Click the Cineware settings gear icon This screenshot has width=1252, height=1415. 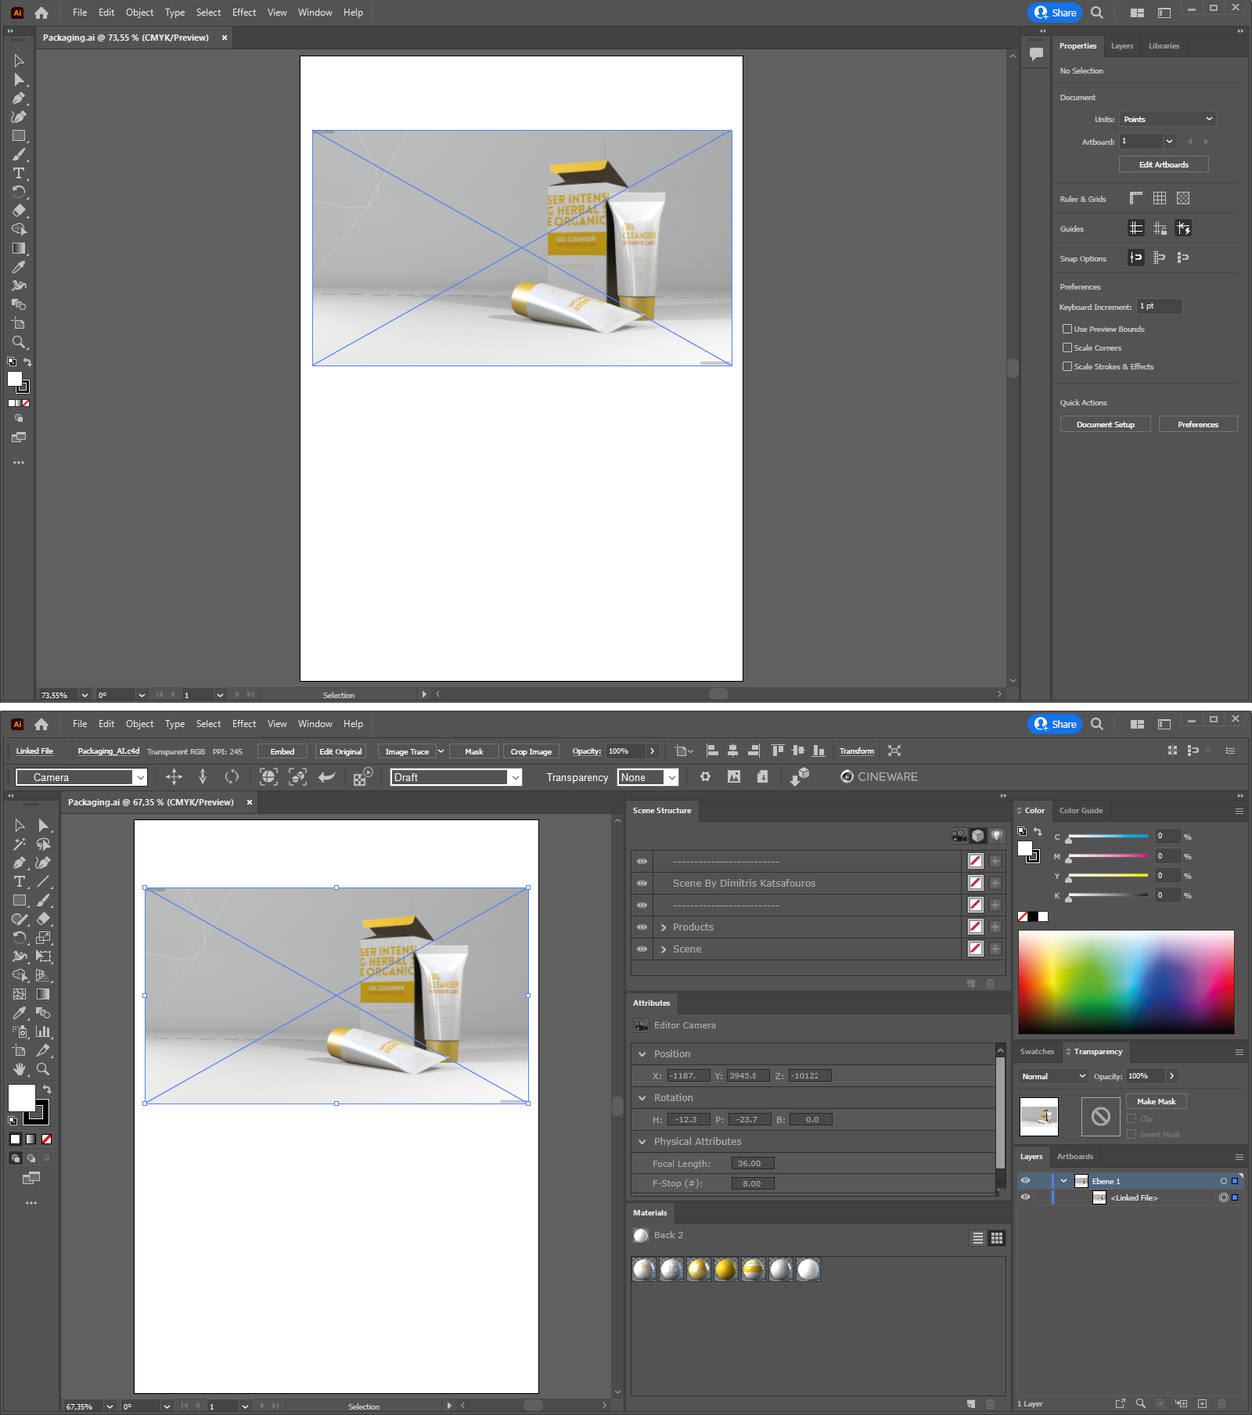point(705,776)
